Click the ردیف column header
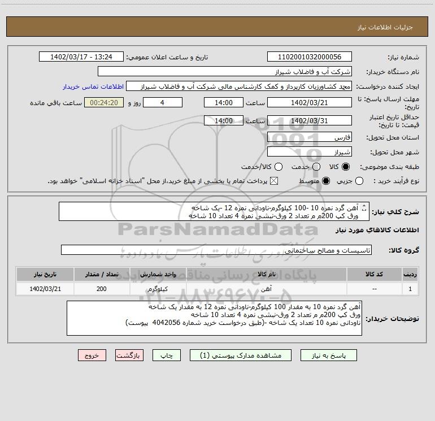 click(x=410, y=274)
